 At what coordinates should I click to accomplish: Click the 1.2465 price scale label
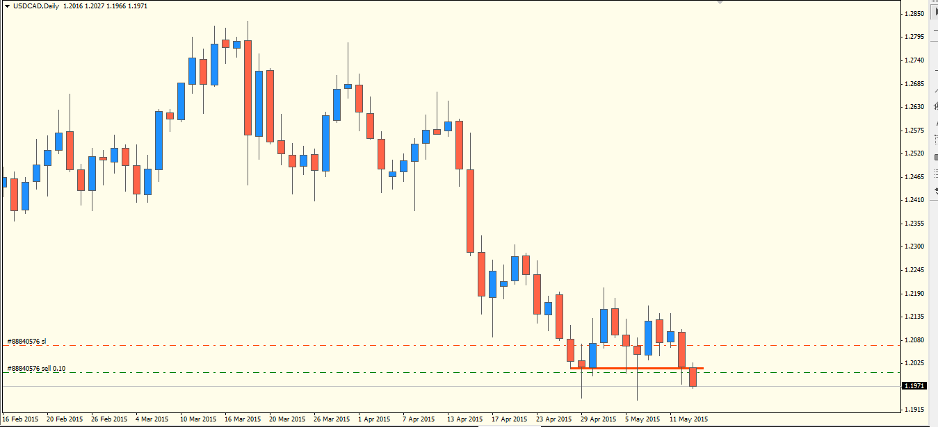(x=915, y=176)
